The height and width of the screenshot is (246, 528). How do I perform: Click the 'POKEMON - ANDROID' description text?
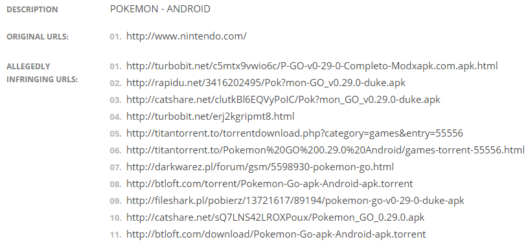pyautogui.click(x=160, y=9)
